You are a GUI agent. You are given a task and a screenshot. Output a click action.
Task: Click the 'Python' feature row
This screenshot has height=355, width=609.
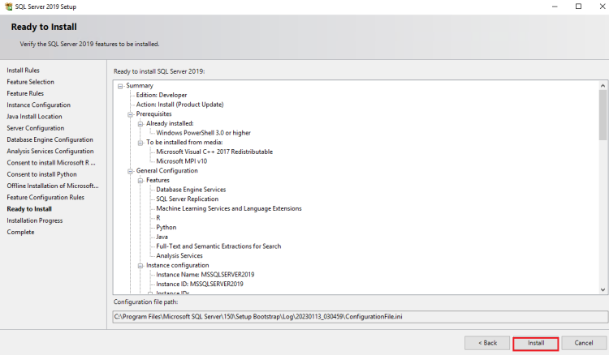pyautogui.click(x=166, y=228)
